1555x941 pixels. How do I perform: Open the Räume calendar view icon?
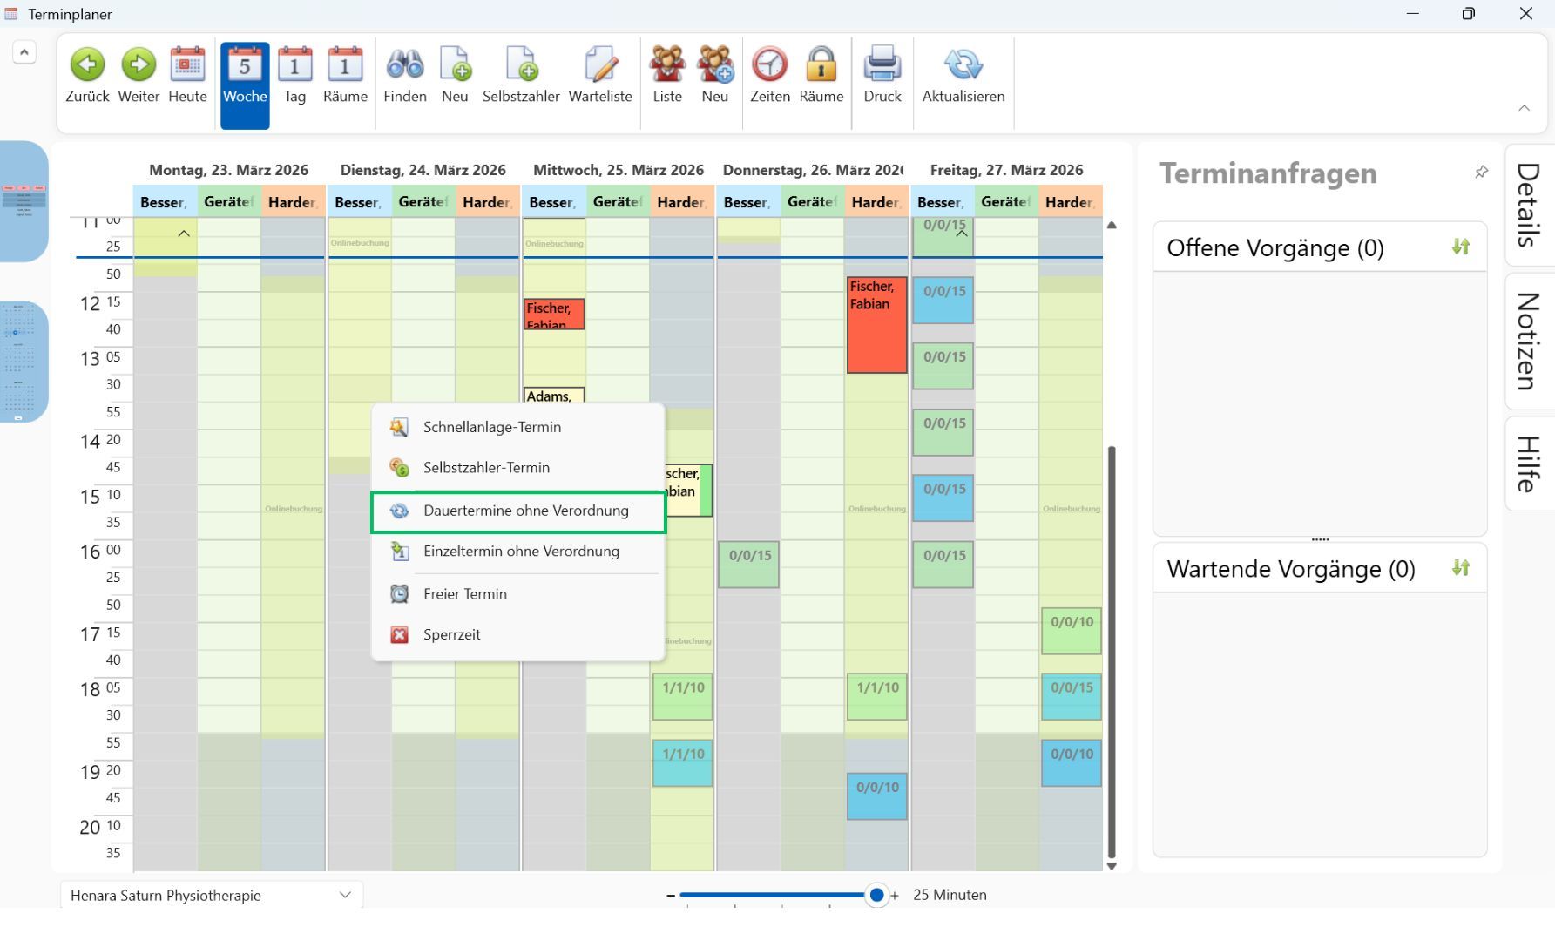pos(345,76)
